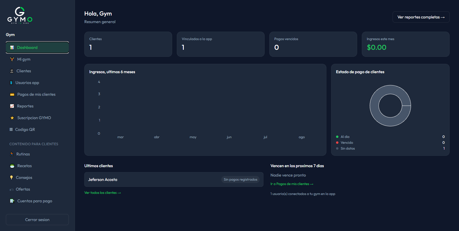
Task: Click the CONTENIDO PARA CLIENTES section label
Action: (34, 144)
